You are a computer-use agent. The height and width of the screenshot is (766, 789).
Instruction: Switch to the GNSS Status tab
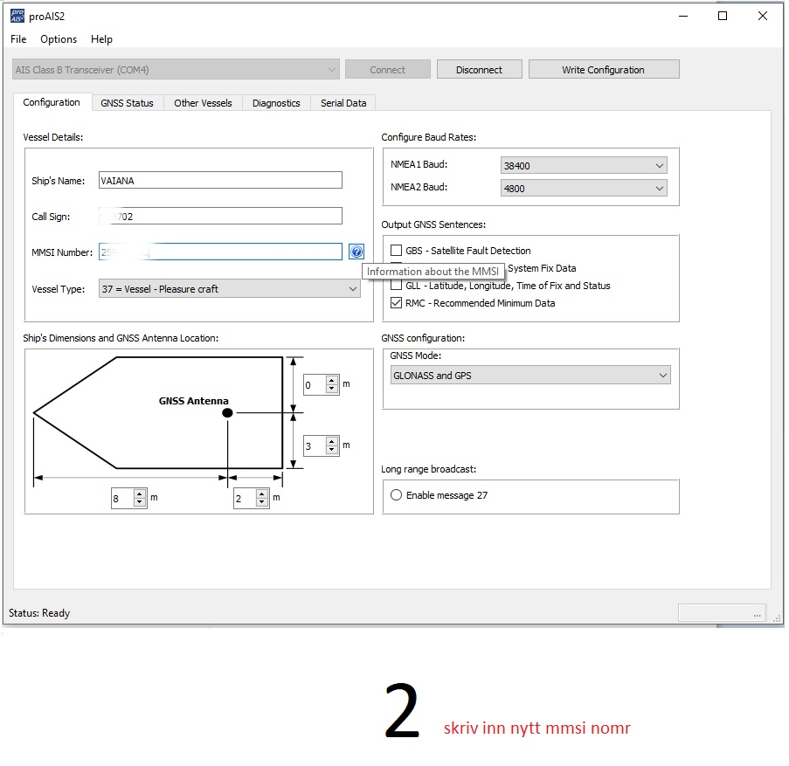click(x=127, y=103)
